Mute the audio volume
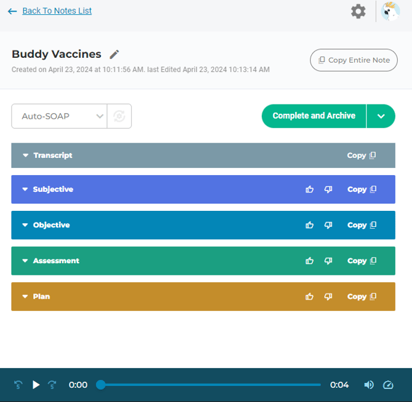 [x=369, y=385]
